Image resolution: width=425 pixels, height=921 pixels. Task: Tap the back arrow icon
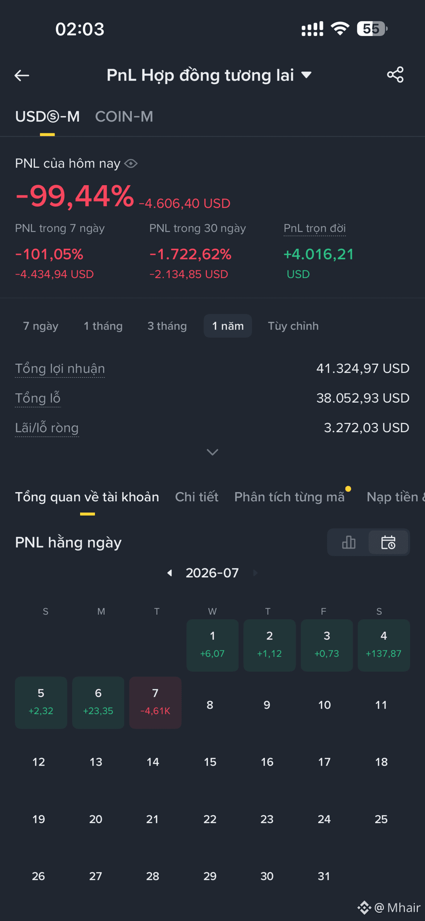pos(22,75)
